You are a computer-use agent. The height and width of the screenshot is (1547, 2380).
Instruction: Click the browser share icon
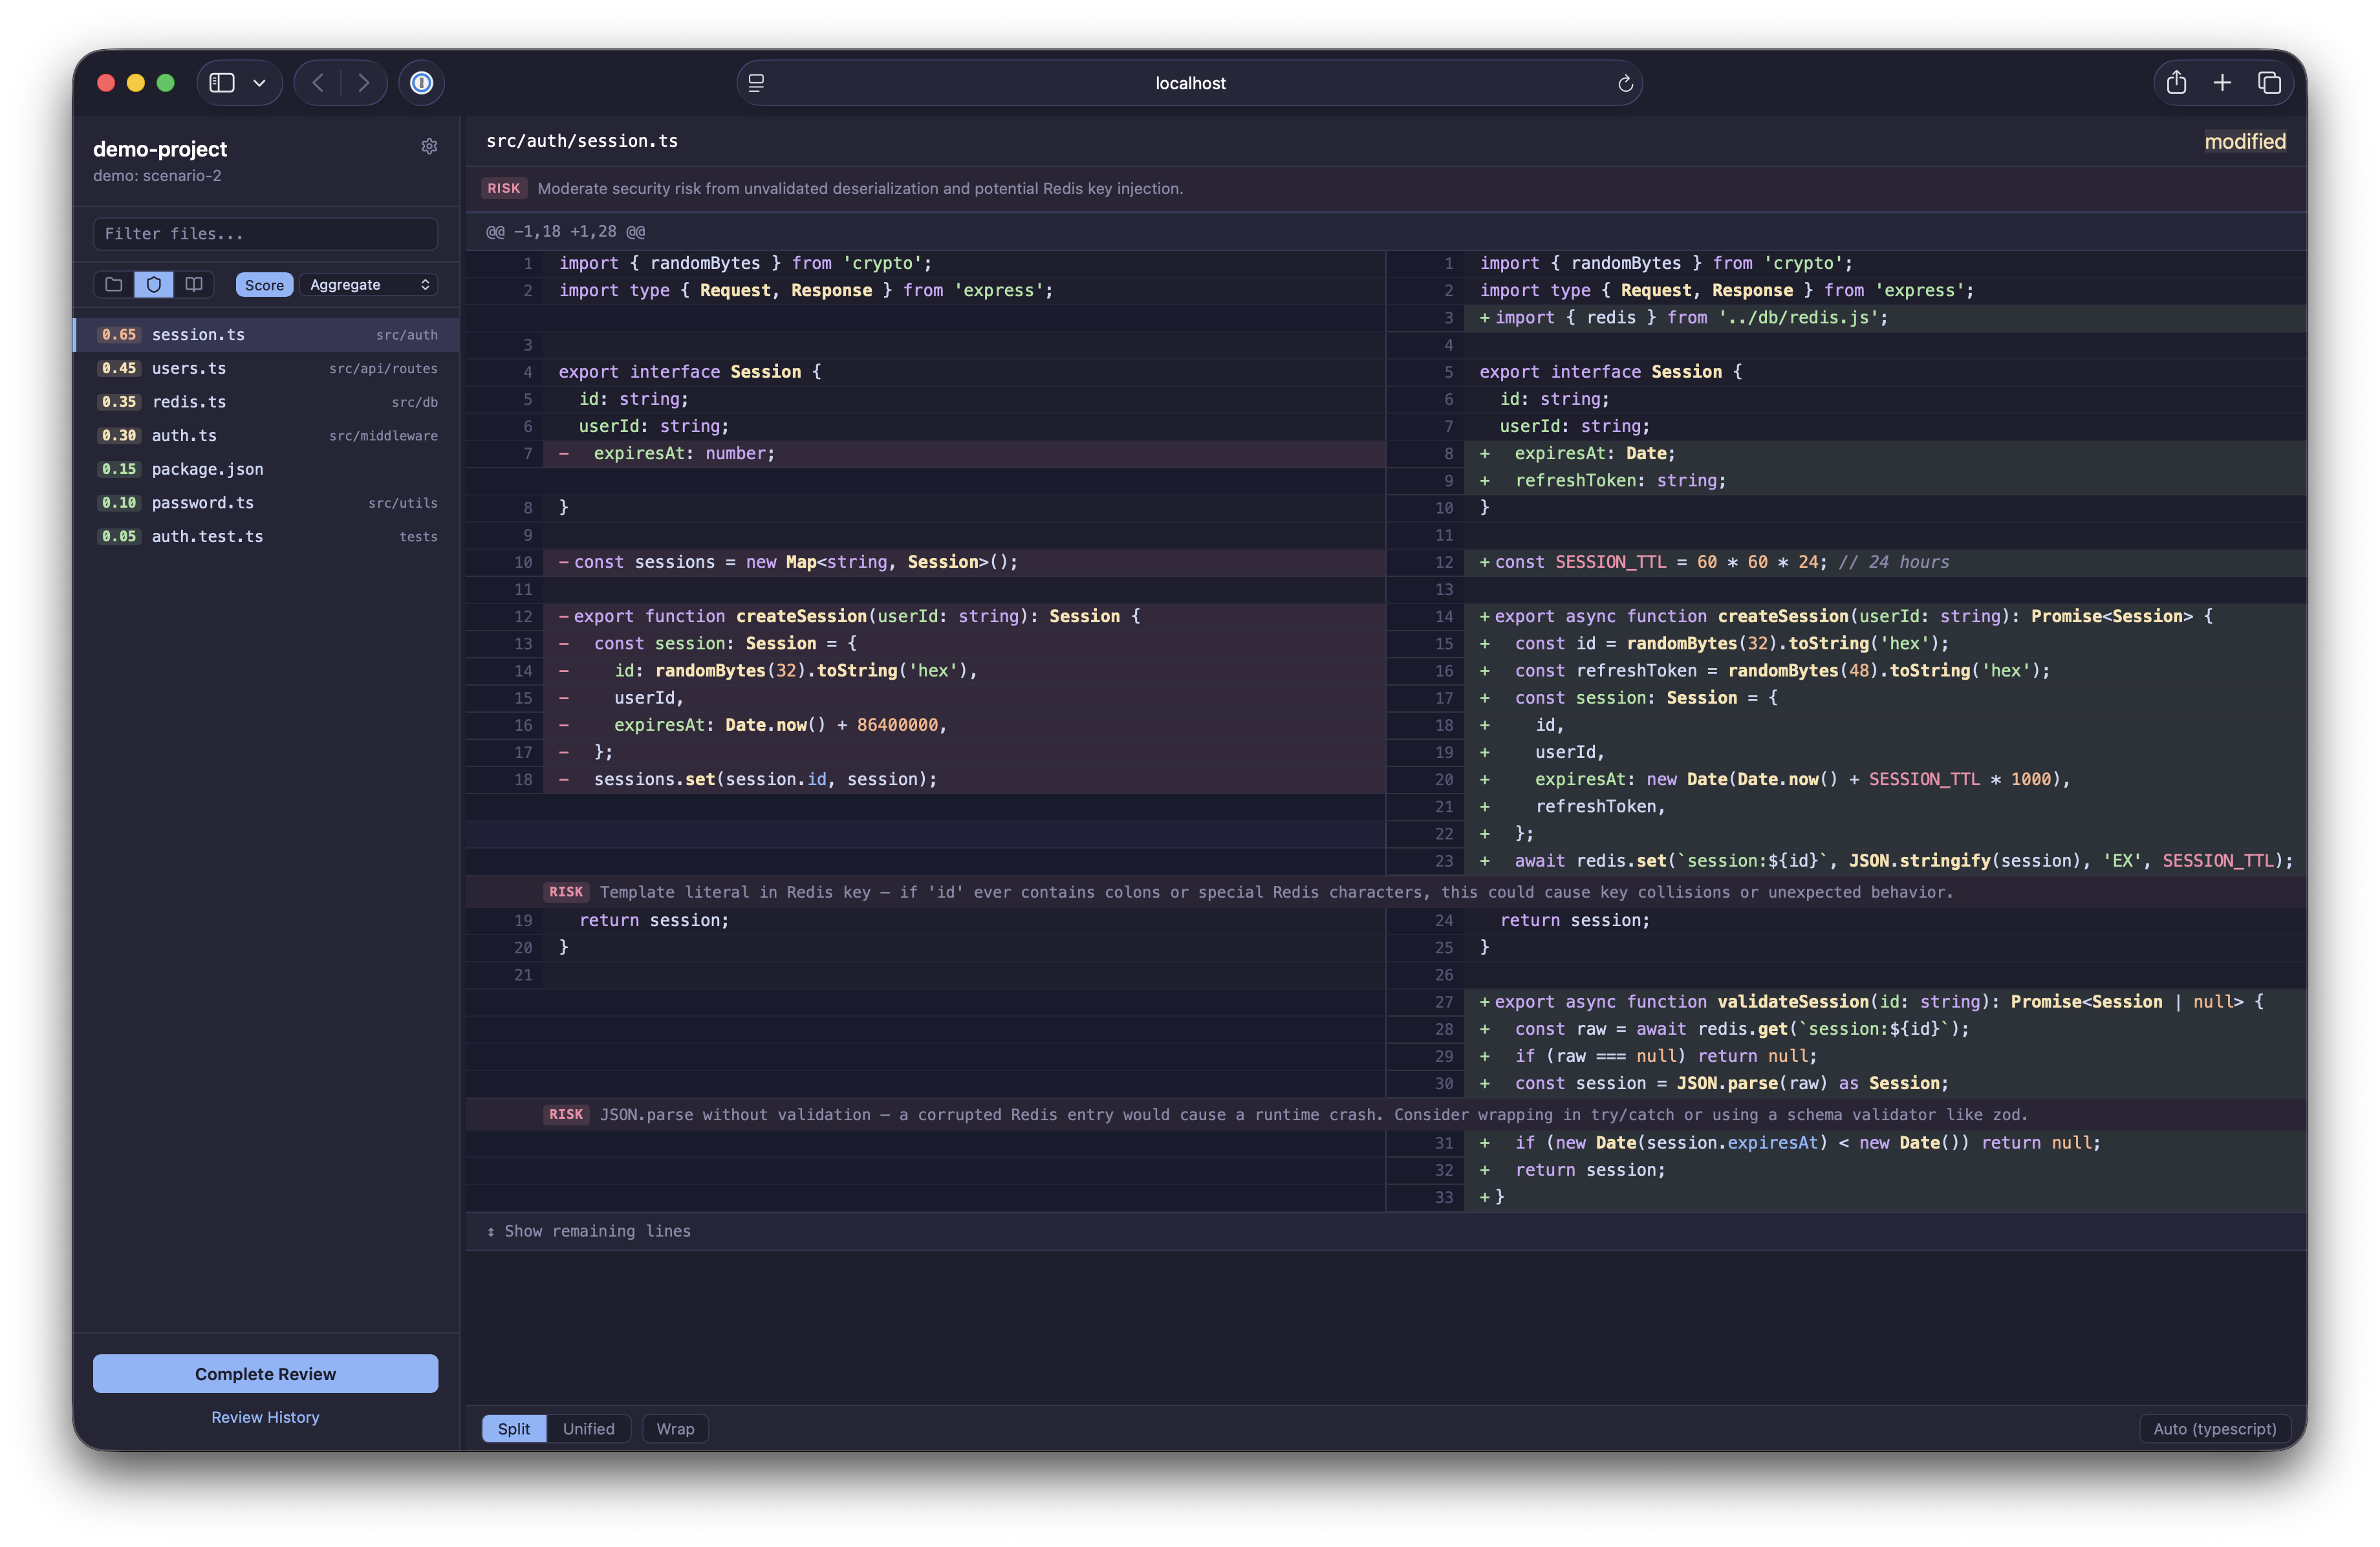2176,83
